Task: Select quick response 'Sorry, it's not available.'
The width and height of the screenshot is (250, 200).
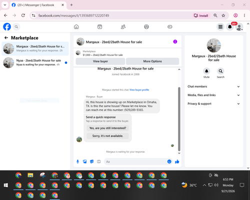Action: [x=107, y=136]
